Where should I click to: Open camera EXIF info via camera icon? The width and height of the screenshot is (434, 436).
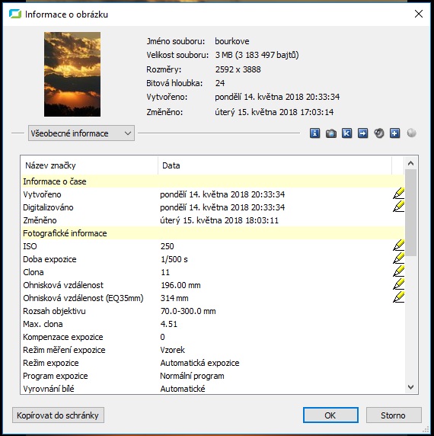331,133
